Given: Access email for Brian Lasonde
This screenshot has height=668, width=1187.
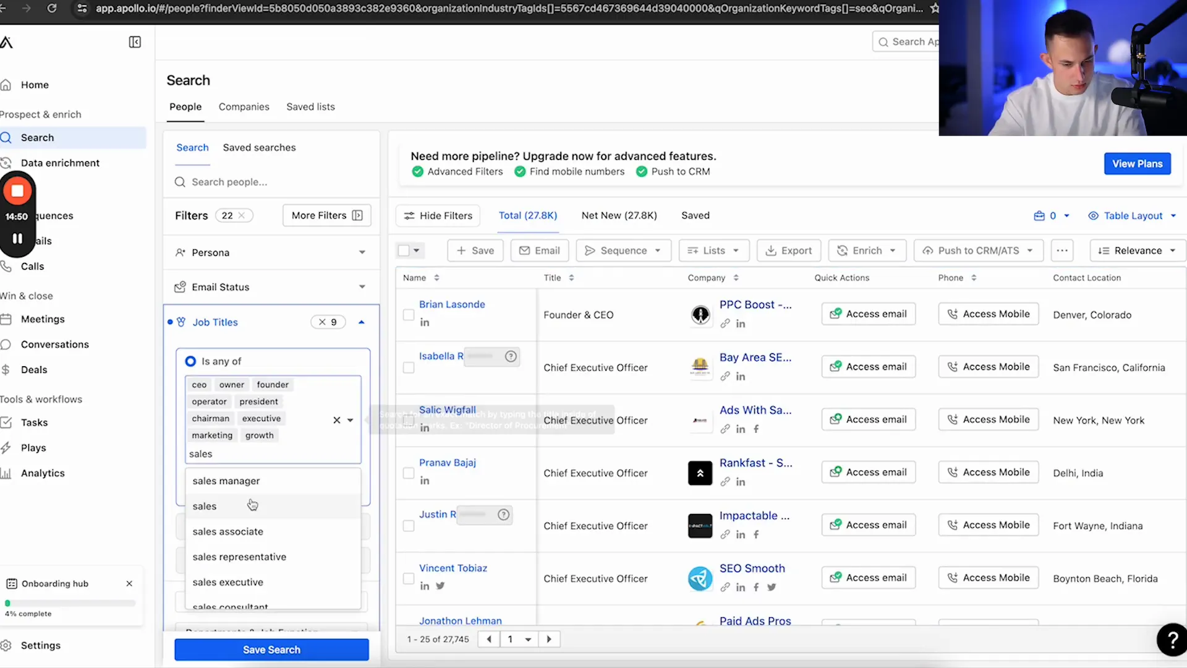Looking at the screenshot, I should click(868, 314).
